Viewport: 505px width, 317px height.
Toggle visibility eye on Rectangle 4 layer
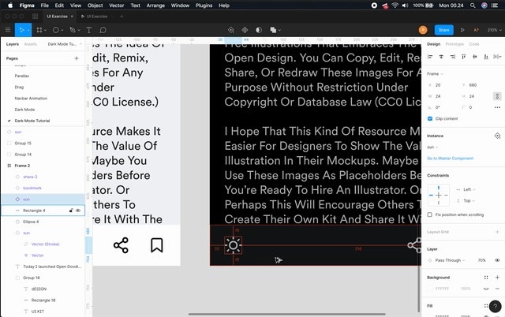(x=78, y=211)
